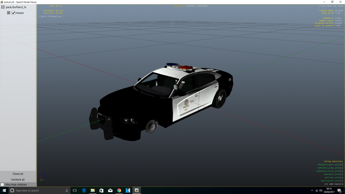Switch to the Skeleton view tab
This screenshot has width=345, height=194.
pyautogui.click(x=203, y=6)
